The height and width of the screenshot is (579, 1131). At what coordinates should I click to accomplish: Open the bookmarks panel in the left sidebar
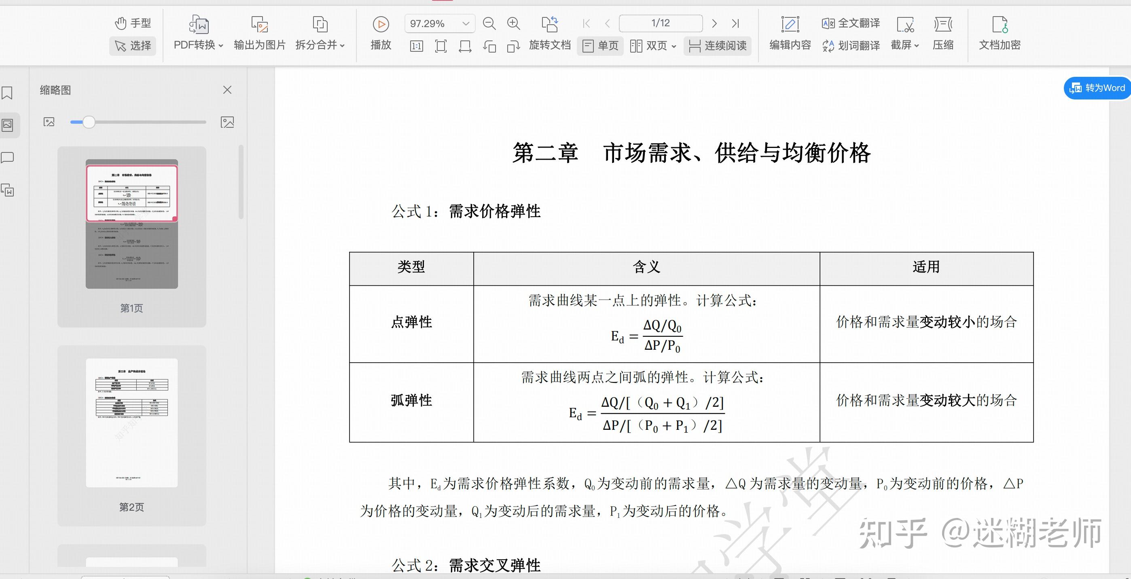7,93
